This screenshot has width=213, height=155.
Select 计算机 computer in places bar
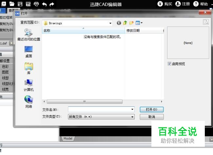coord(29,85)
